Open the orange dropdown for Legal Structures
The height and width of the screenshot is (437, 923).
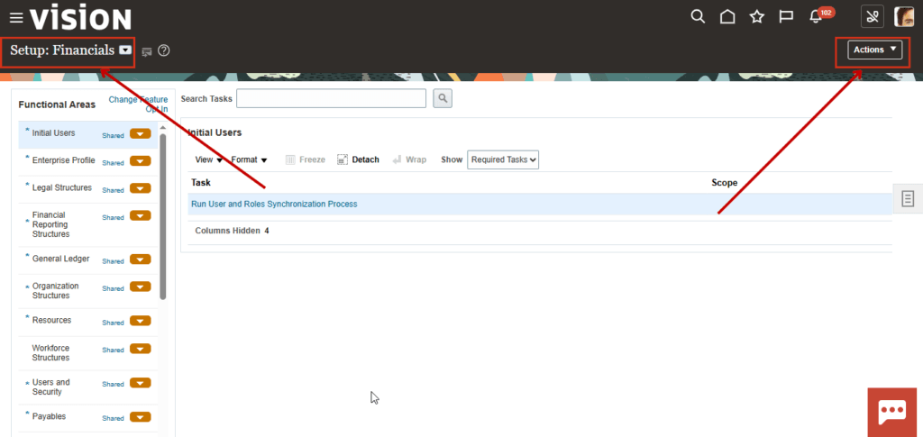tap(140, 188)
